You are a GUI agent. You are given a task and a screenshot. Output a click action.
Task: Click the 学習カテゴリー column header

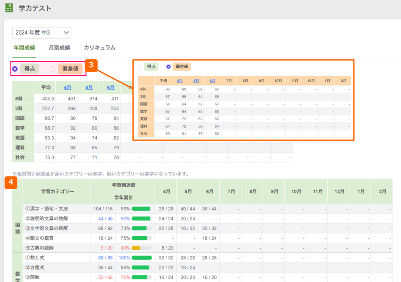tap(57, 192)
